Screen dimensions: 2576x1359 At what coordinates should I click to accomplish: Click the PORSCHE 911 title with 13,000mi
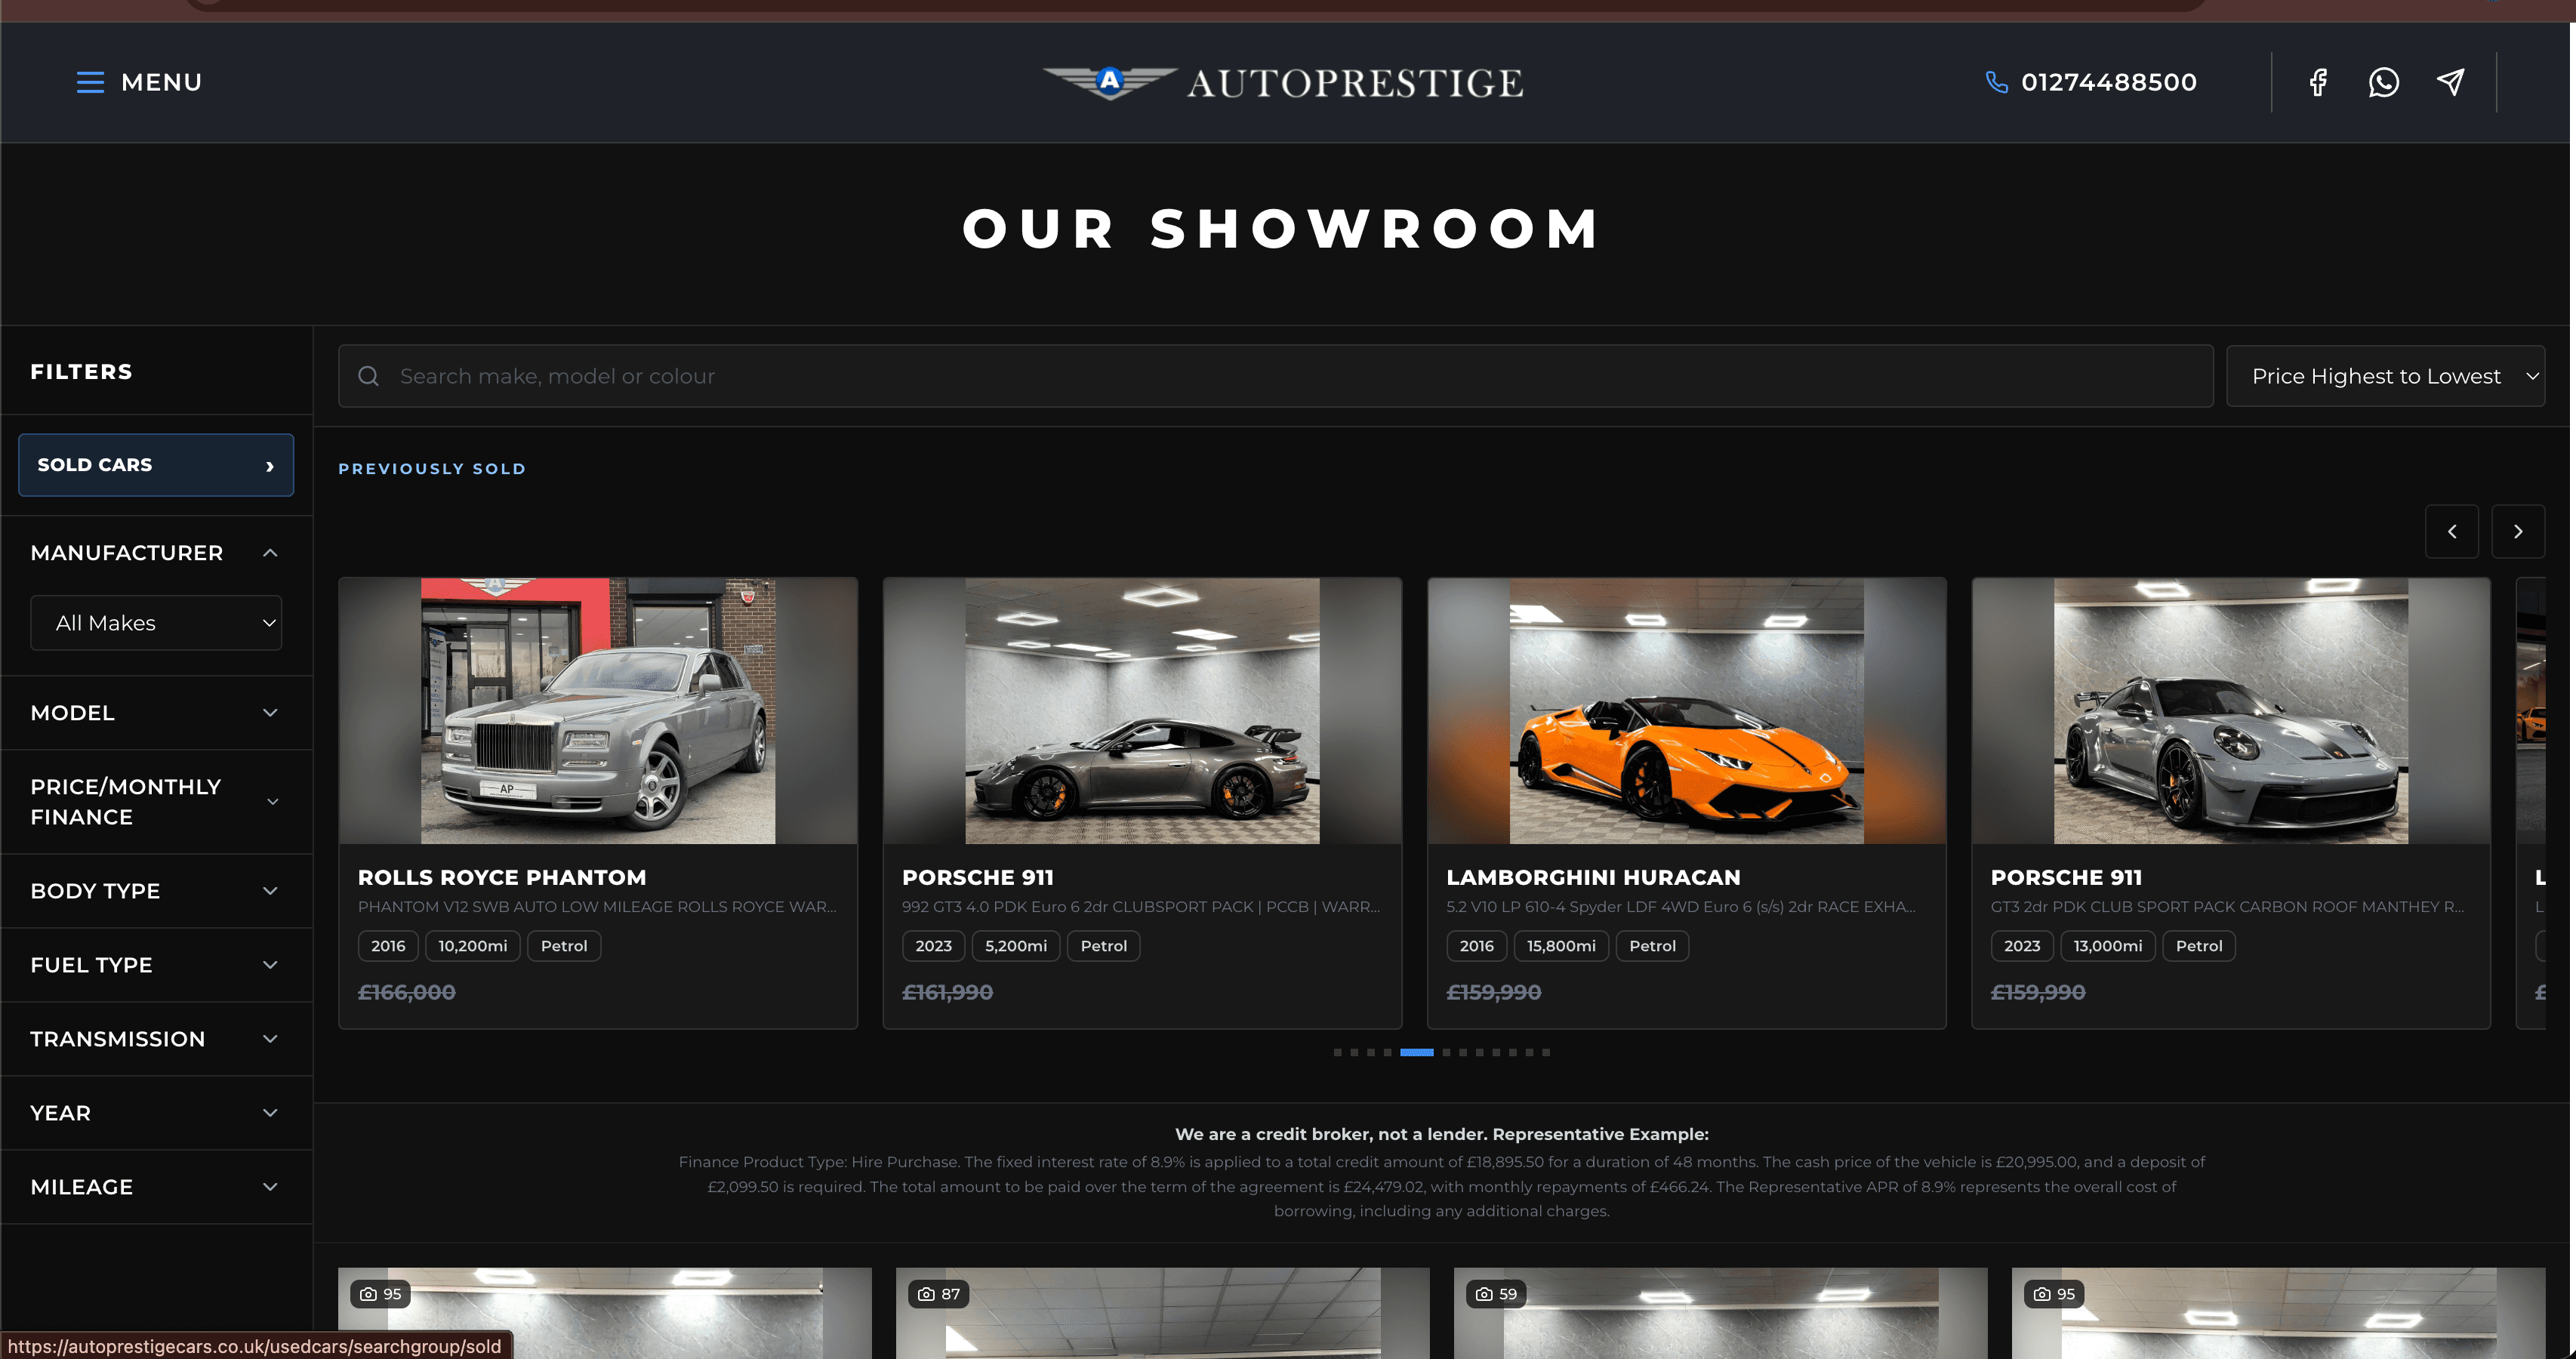(2066, 877)
